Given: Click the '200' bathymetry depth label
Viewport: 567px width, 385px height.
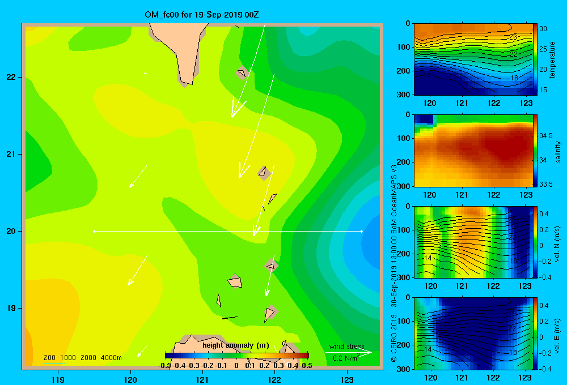Looking at the screenshot, I should (x=49, y=358).
